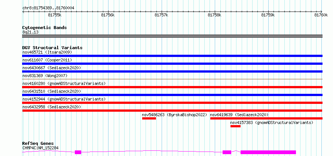Select the 8q21.13 band label

(x=30, y=32)
